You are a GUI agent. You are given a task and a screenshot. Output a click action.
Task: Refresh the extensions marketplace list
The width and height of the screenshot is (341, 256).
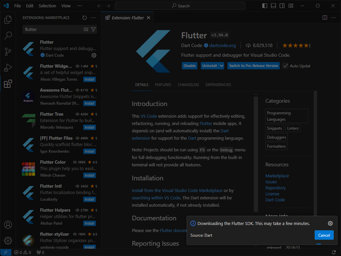click(85, 18)
